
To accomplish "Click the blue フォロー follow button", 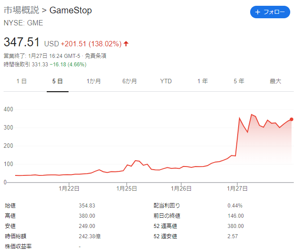I will click(x=270, y=12).
